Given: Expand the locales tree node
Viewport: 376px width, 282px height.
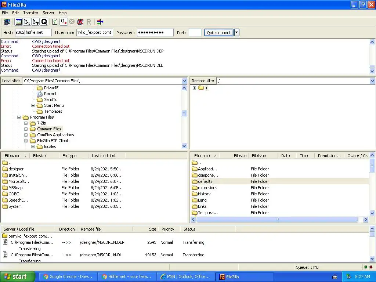Looking at the screenshot, I should pyautogui.click(x=33, y=147).
